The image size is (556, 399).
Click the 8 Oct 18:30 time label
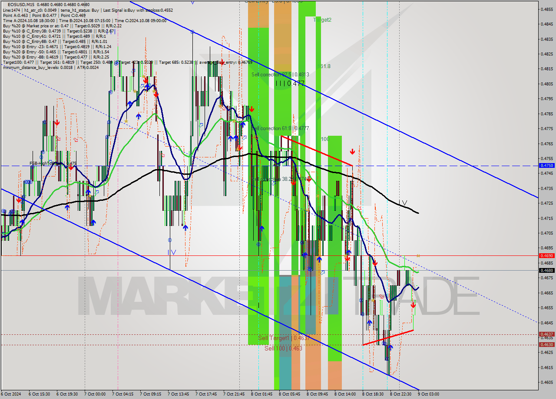(x=373, y=394)
